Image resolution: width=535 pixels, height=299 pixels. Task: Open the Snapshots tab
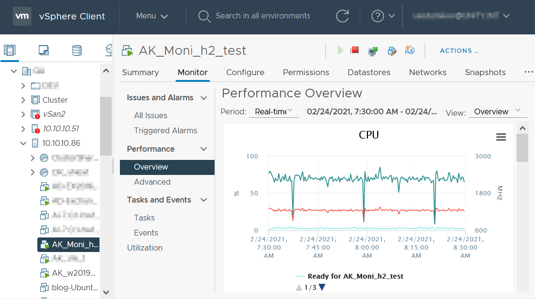(485, 72)
